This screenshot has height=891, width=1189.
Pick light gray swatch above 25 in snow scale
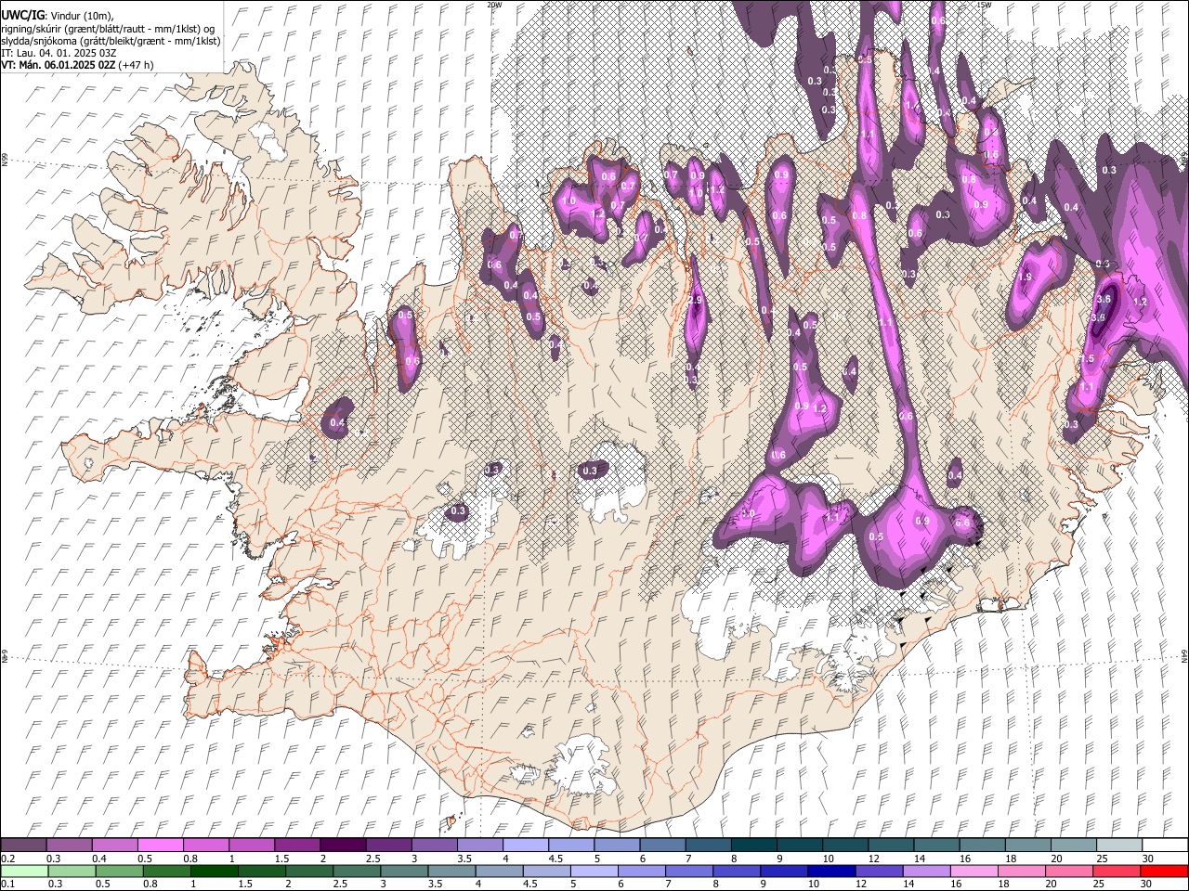click(1119, 845)
